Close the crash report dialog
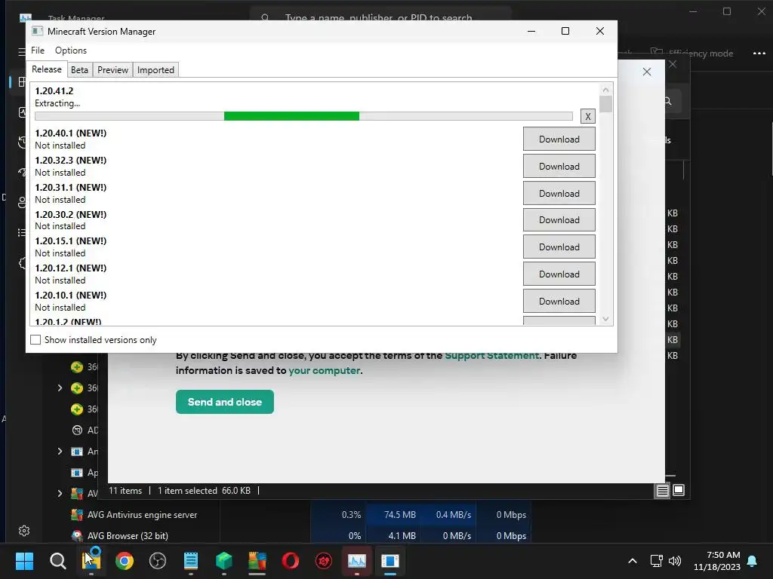Image resolution: width=773 pixels, height=579 pixels. tap(647, 72)
